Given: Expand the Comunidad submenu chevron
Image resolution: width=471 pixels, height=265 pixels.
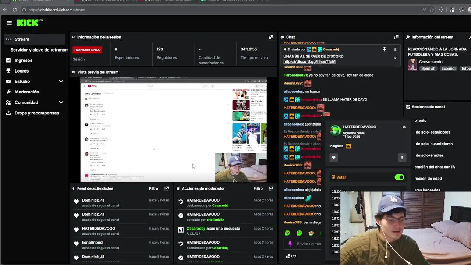Looking at the screenshot, I should click(61, 102).
